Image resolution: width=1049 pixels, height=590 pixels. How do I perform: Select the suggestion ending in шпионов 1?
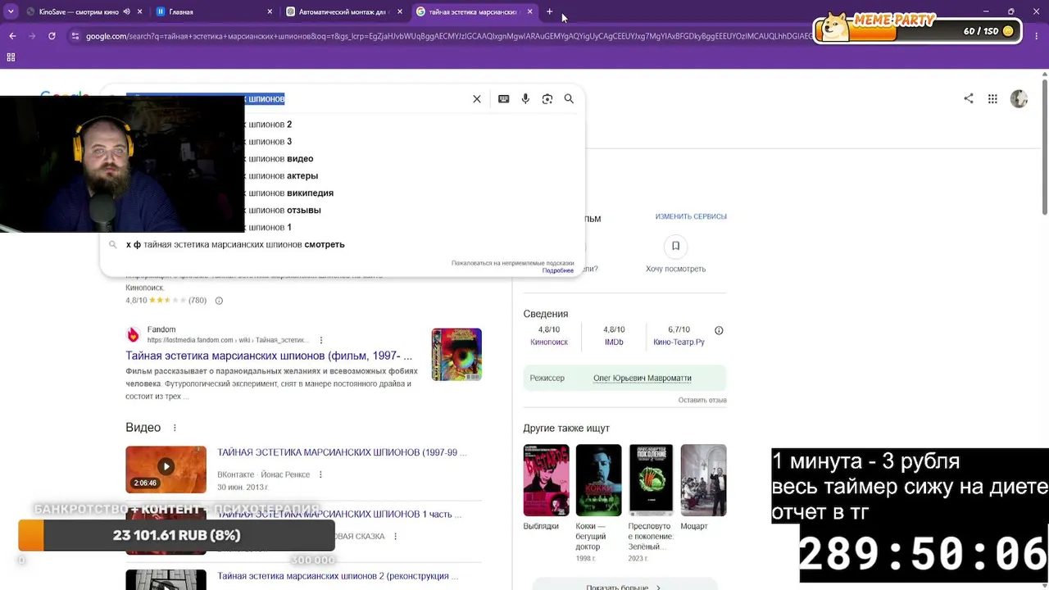tap(343, 228)
